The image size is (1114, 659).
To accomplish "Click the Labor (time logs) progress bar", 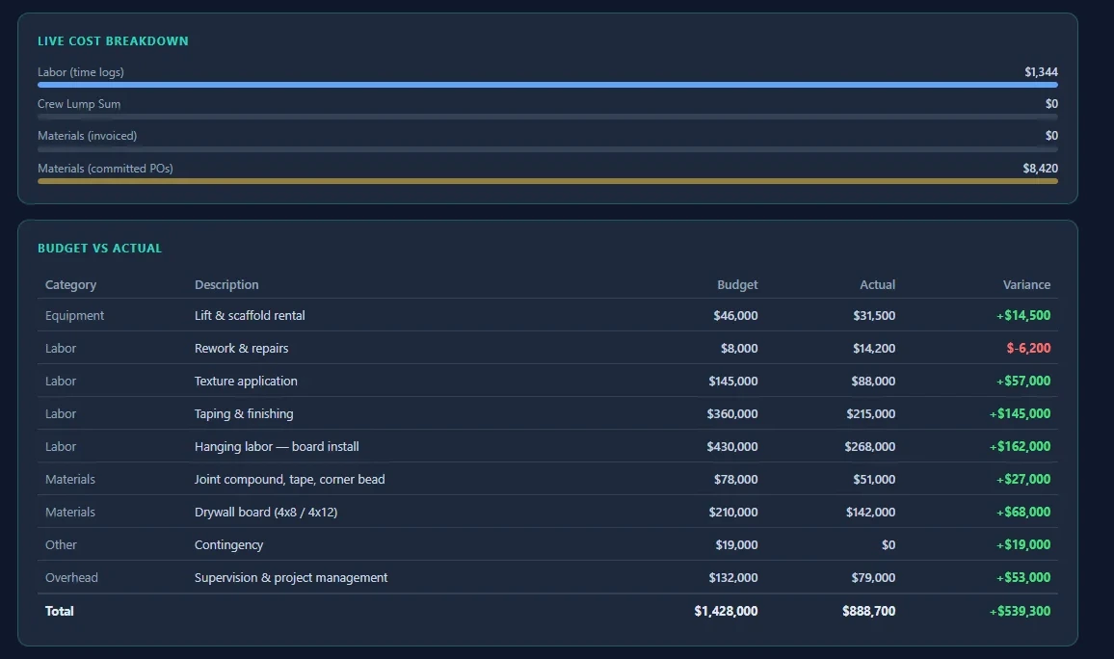I will tap(547, 85).
